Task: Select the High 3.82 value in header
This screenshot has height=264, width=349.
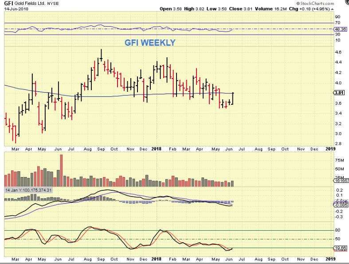Action: point(194,9)
